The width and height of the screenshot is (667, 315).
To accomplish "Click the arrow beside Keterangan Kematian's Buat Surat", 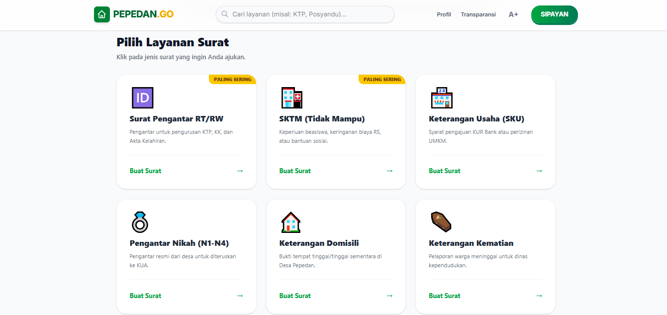I will (539, 296).
